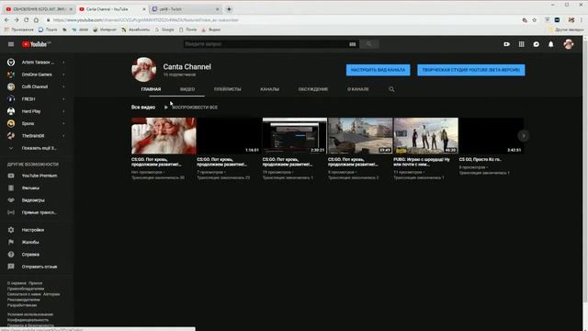
Task: Open OmiOne Games subscription
Action: click(x=36, y=74)
